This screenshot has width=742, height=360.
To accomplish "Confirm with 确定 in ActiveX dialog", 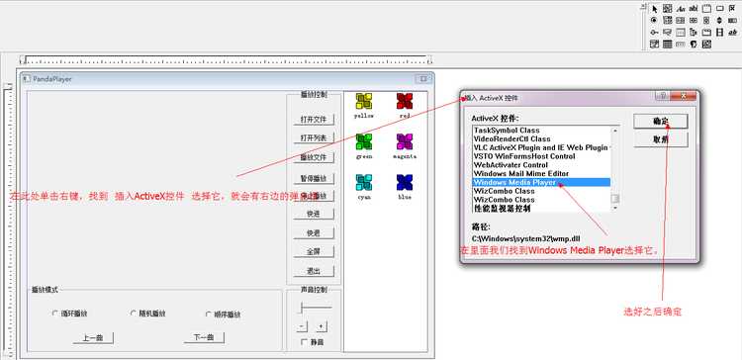I will pyautogui.click(x=661, y=121).
